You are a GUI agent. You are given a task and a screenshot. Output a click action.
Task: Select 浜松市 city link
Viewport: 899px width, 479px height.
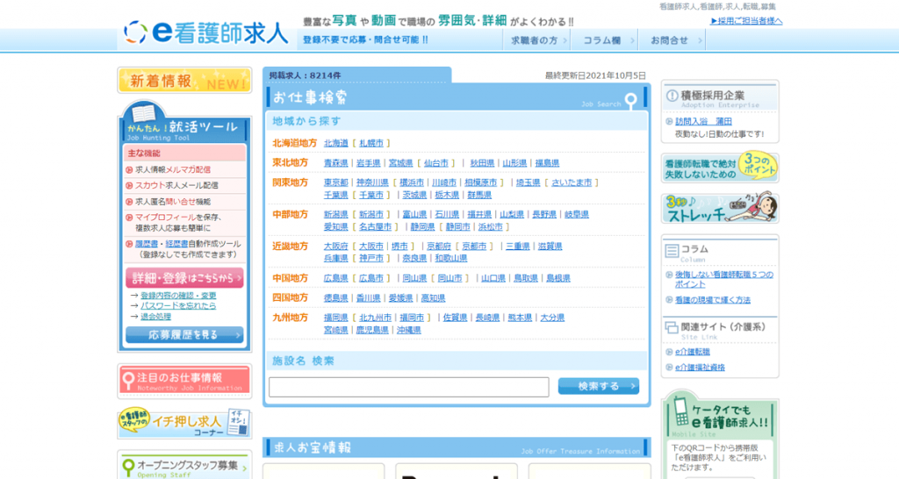(491, 227)
